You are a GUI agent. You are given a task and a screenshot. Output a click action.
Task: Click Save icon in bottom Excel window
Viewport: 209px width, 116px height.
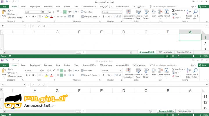coord(2,60)
